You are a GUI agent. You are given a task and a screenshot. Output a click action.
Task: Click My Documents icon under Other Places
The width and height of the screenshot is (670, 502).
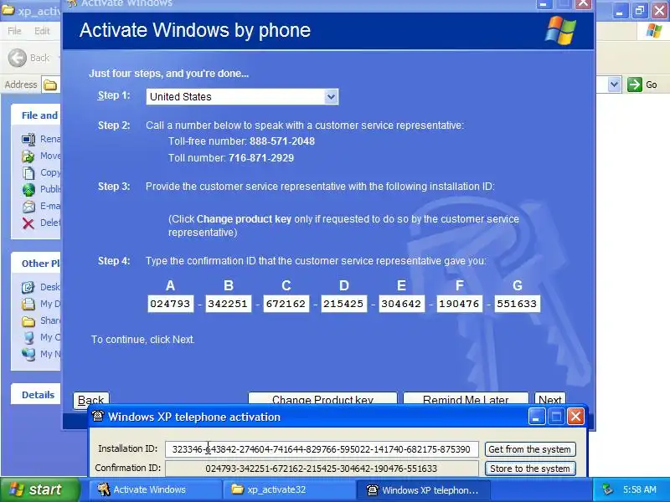[x=28, y=304]
